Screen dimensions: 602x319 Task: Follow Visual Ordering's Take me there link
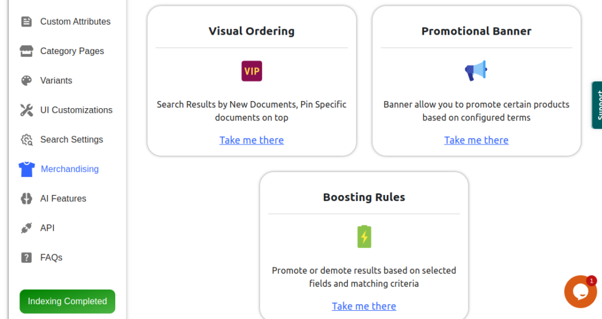point(252,140)
